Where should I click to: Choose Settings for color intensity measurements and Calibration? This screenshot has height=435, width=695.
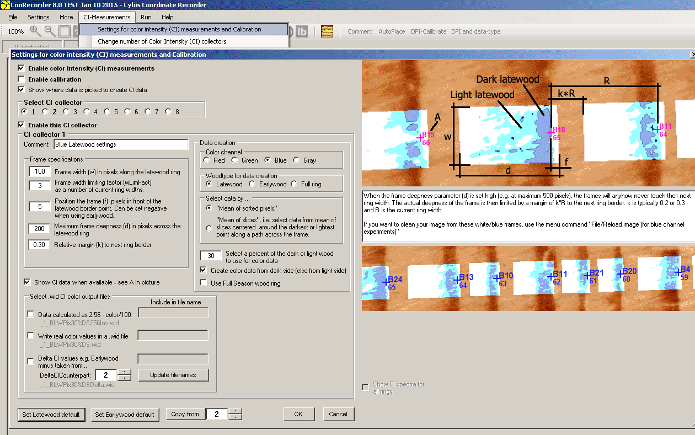(x=184, y=29)
